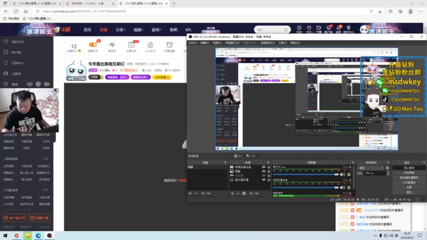This screenshot has width=427, height=240.
Task: Toggle the 直播开关 live switch
Action: click(x=93, y=45)
